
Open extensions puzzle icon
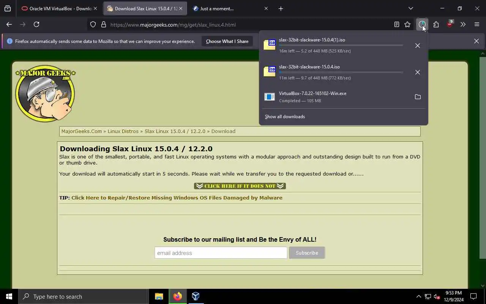[x=436, y=24]
